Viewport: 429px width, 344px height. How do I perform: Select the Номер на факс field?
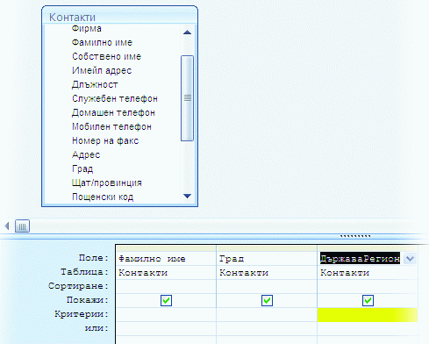(105, 140)
